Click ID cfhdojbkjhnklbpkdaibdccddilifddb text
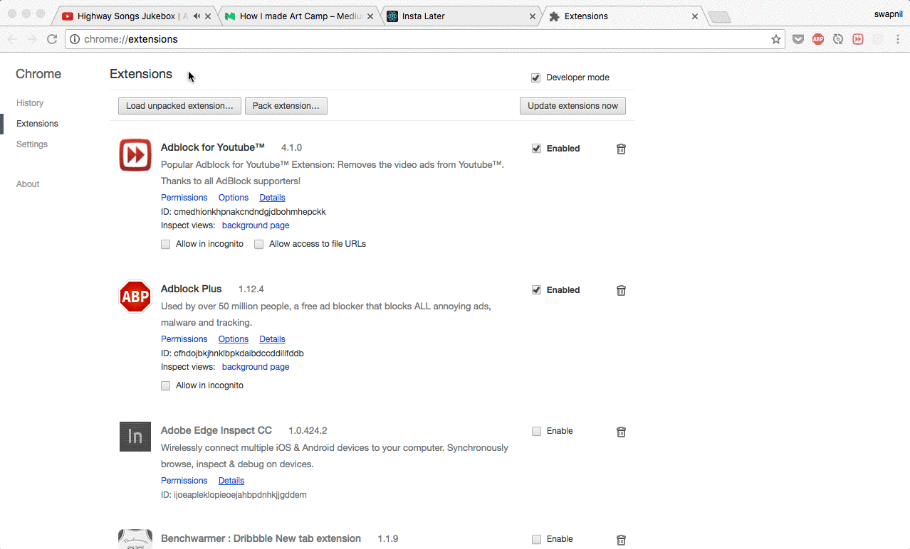Viewport: 910px width, 549px height. [232, 353]
